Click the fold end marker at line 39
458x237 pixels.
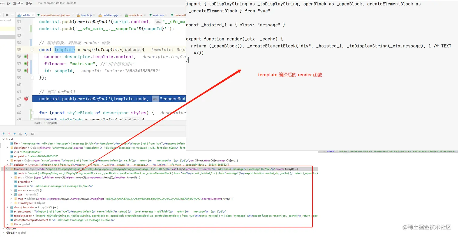tap(32, 77)
